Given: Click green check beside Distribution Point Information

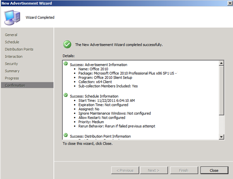Looking at the screenshot, I should (x=66, y=135).
